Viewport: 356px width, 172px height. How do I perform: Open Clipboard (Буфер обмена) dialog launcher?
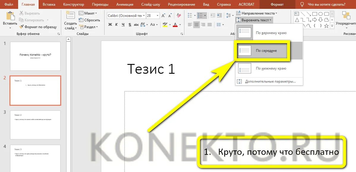pos(58,34)
